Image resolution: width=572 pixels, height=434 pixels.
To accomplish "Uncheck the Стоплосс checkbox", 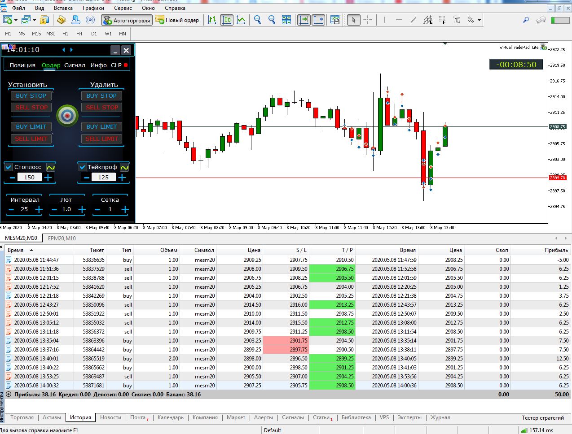I will click(9, 167).
